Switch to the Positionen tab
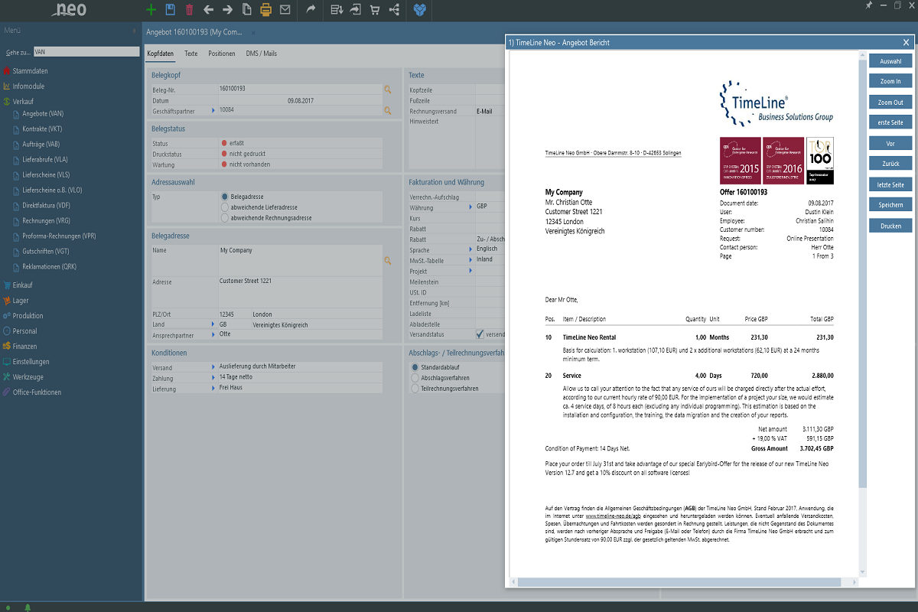This screenshot has height=612, width=918. 222,54
